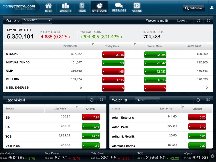
Task: Open Alembic Pharma in Watchlist
Action: tap(161, 145)
